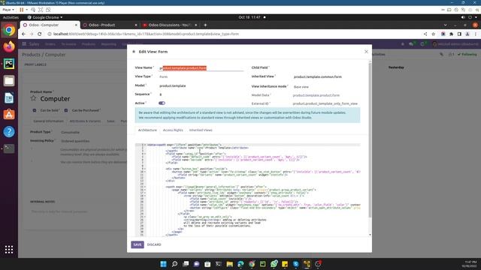Open File Explorer from Windows taskbar
The image size is (481, 270).
pos(229,264)
